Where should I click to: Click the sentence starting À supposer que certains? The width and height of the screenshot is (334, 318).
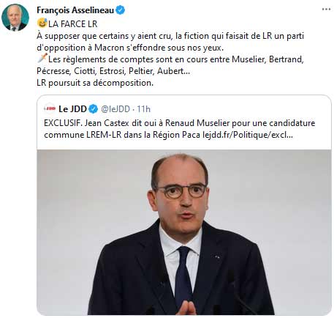(x=170, y=42)
